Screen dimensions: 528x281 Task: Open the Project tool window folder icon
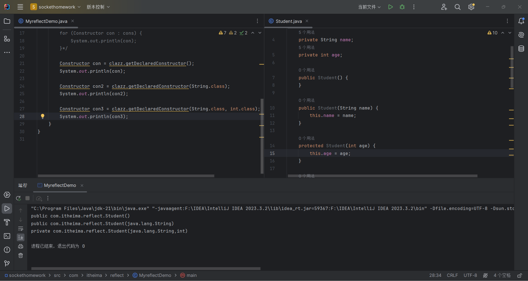7,21
